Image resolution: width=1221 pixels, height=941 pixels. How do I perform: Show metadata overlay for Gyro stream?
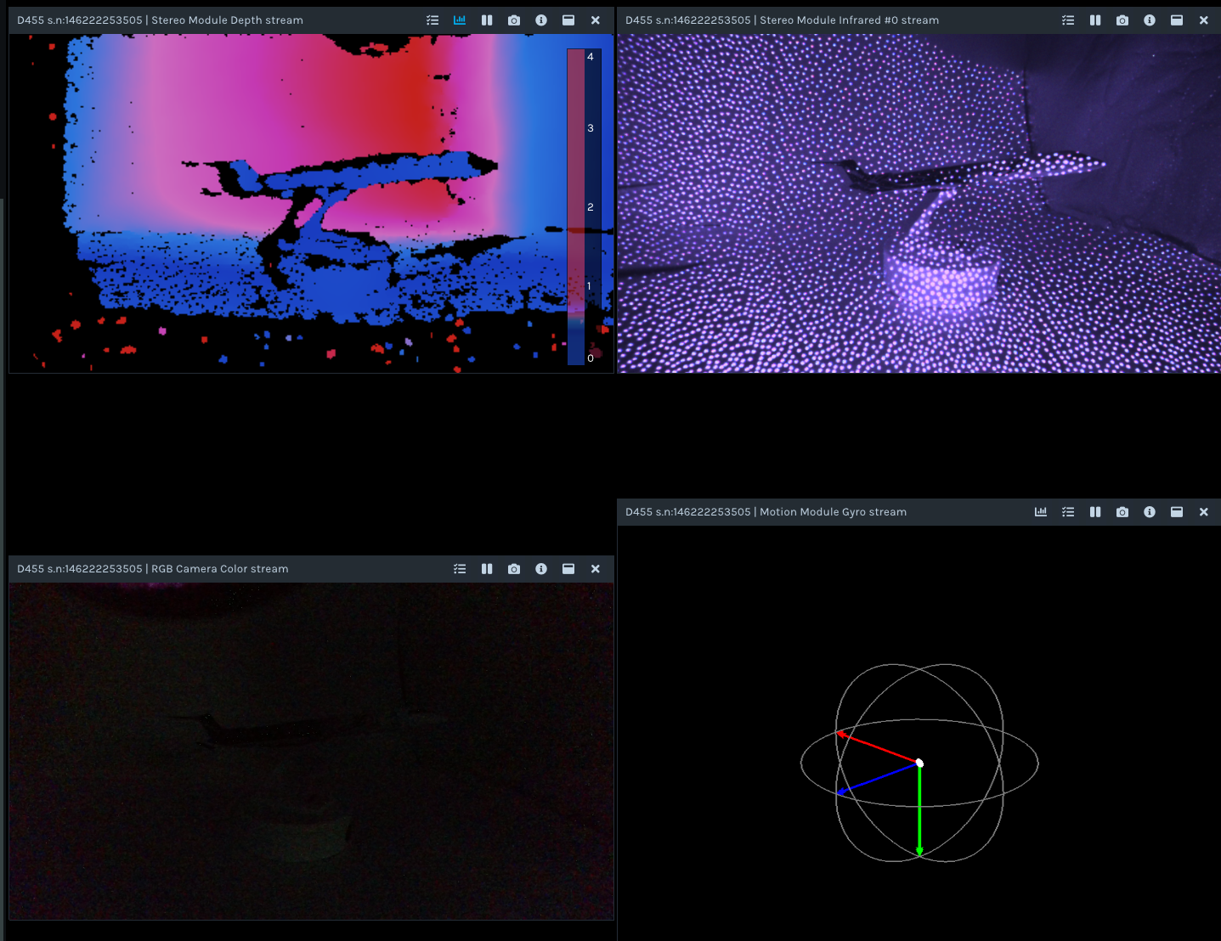tap(1068, 512)
